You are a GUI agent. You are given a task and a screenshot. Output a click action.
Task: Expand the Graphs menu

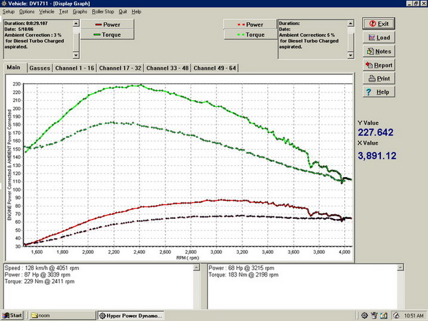tap(80, 12)
